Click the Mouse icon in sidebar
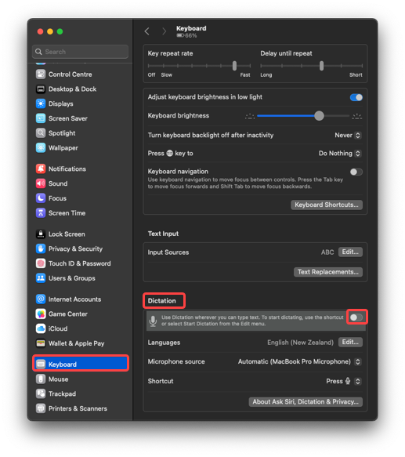The image size is (405, 457). [41, 379]
